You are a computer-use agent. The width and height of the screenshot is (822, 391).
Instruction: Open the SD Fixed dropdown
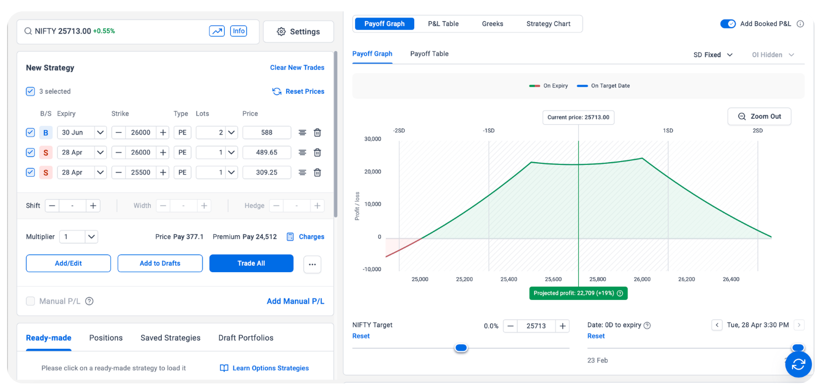(713, 55)
